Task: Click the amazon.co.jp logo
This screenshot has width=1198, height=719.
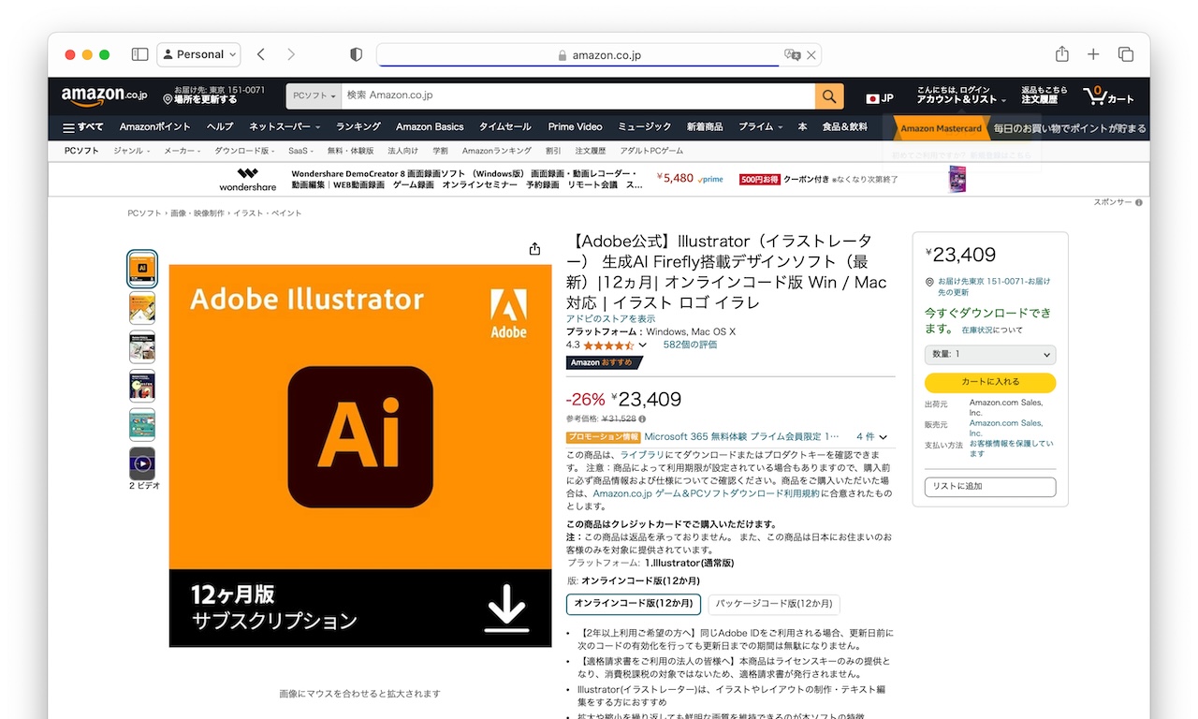Action: (104, 95)
